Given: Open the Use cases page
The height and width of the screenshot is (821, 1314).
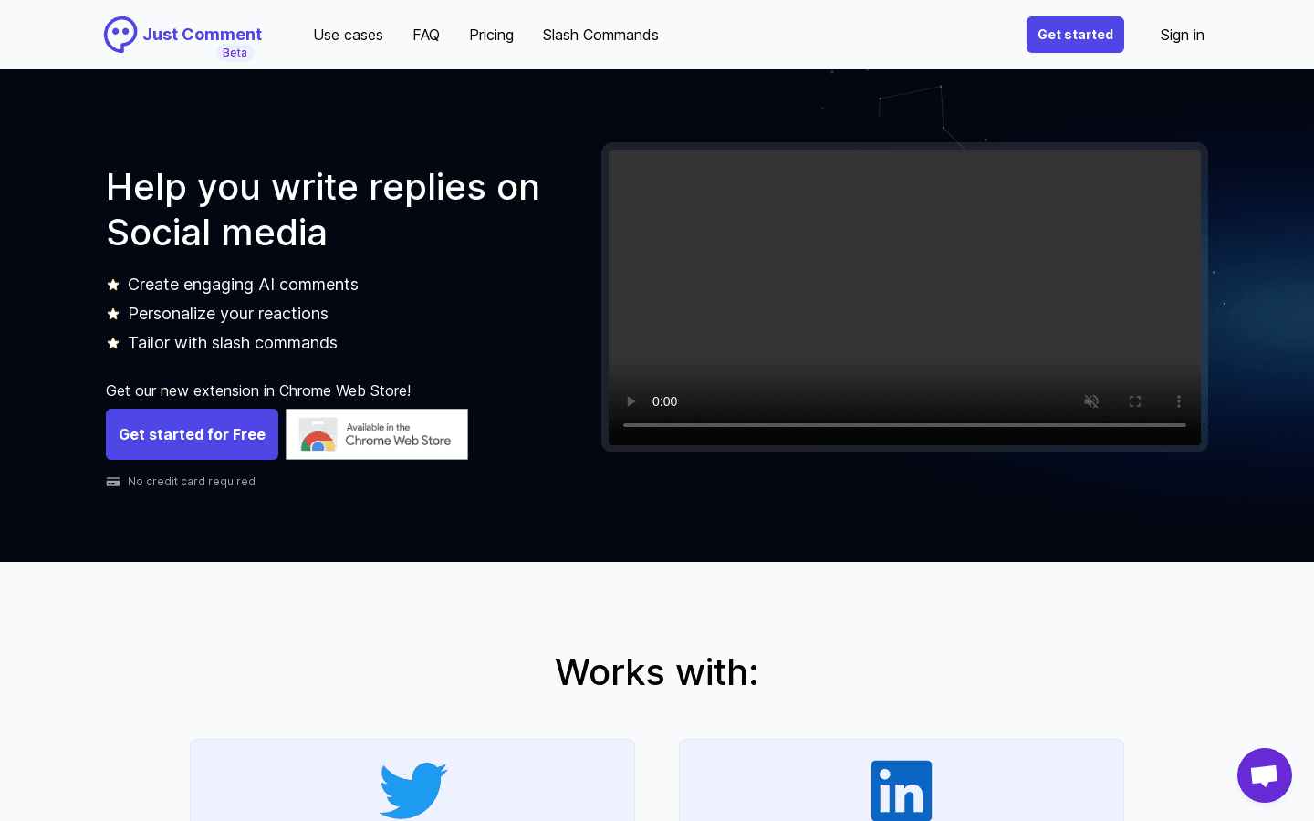Looking at the screenshot, I should tap(348, 35).
